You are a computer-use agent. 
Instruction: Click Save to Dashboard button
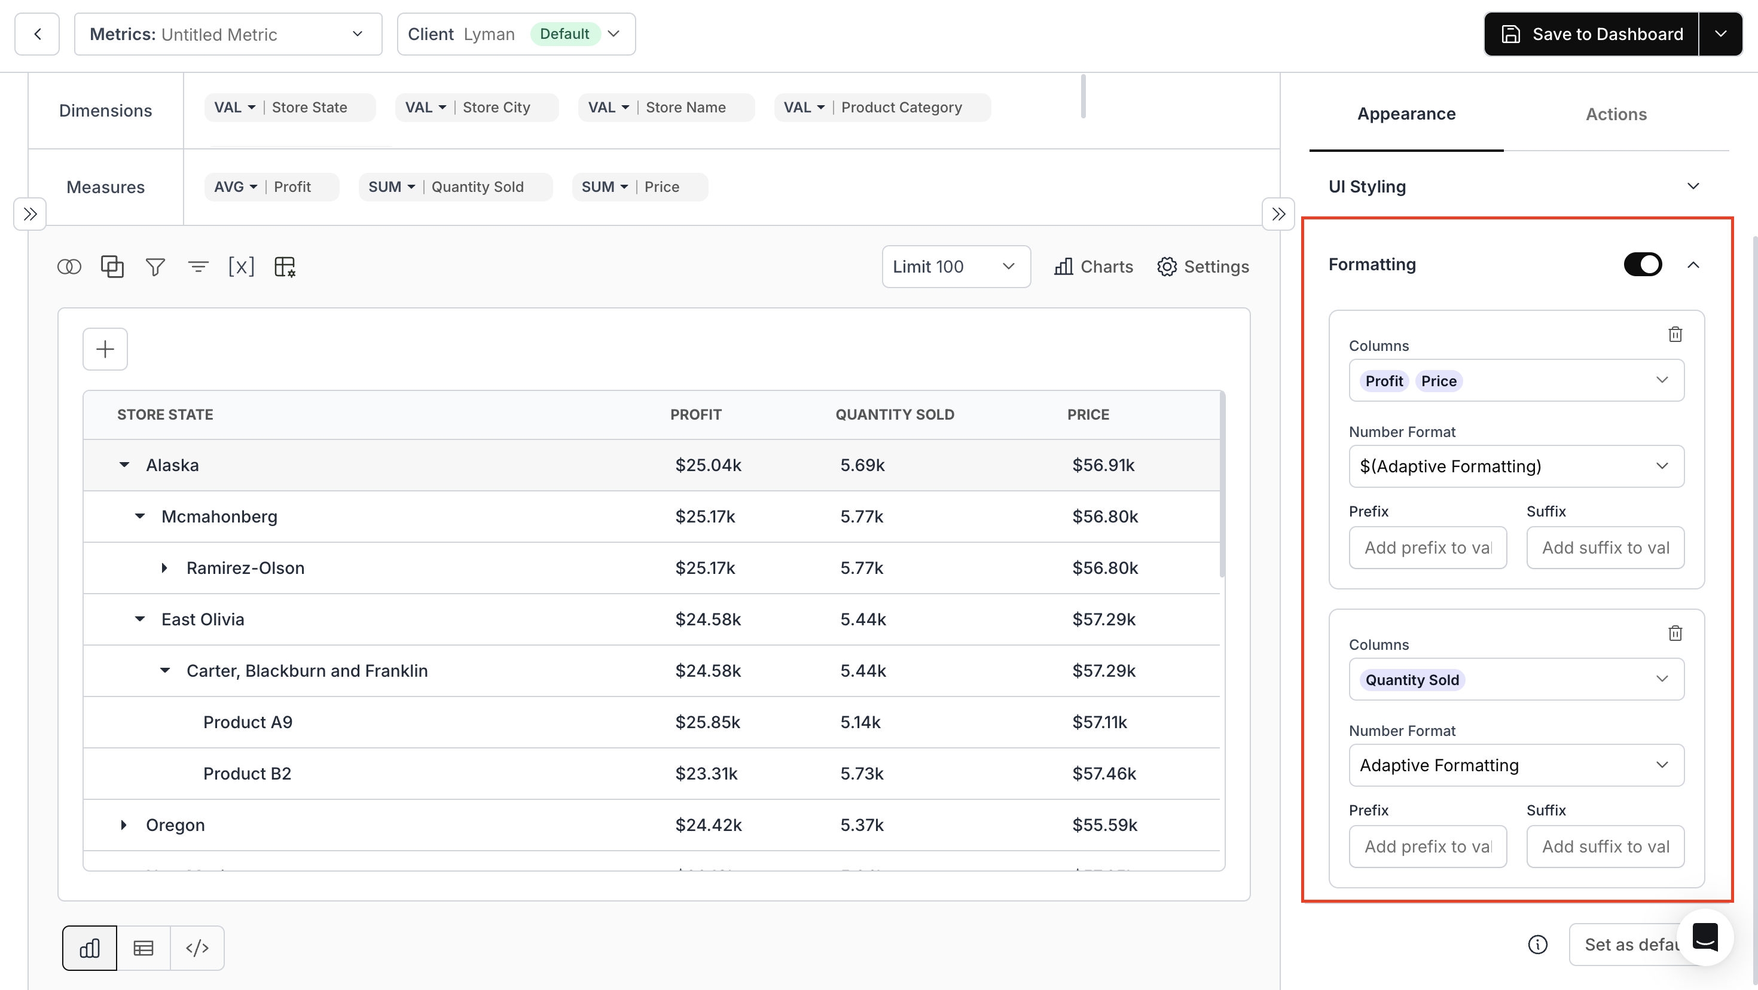1592,34
